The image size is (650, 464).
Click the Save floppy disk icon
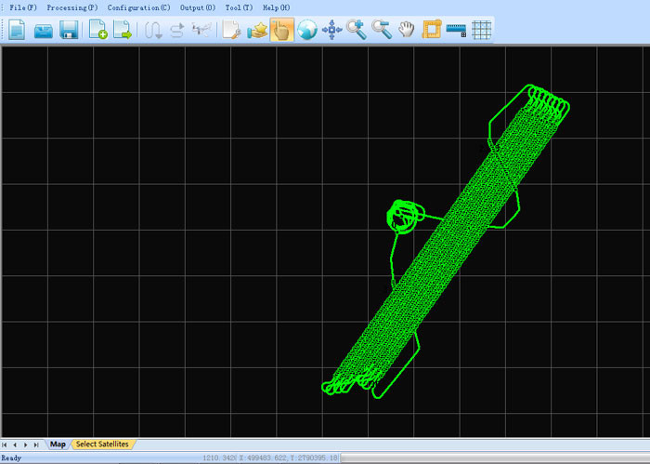pyautogui.click(x=69, y=30)
